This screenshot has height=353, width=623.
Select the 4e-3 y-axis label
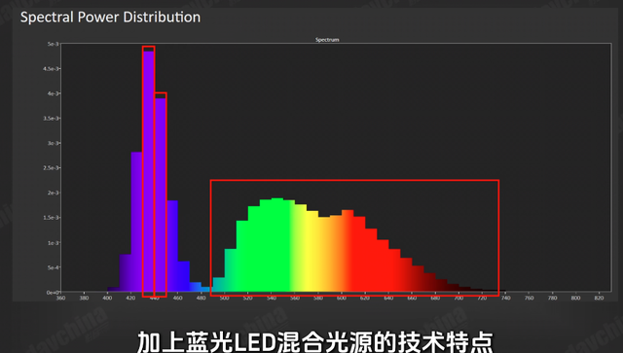(54, 93)
